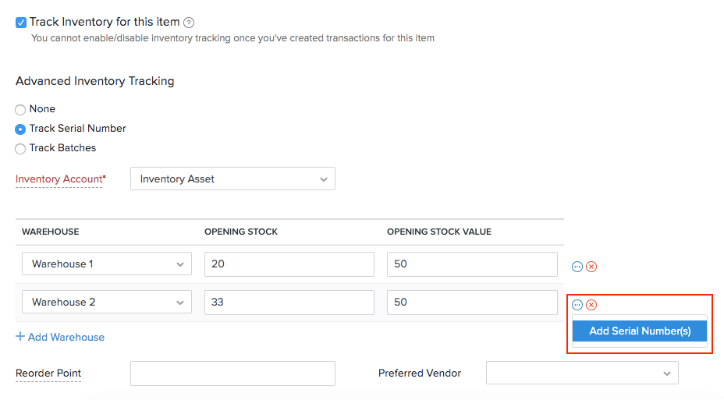
Task: Click the Inventory Account label
Action: click(59, 179)
